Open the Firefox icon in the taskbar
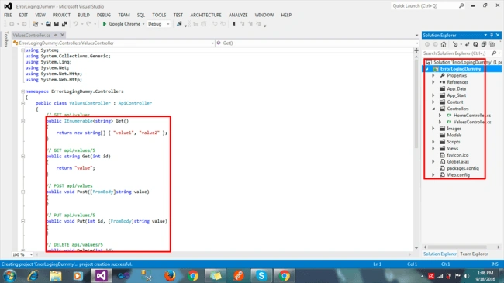The width and height of the screenshot is (504, 283). pyautogui.click(x=170, y=275)
